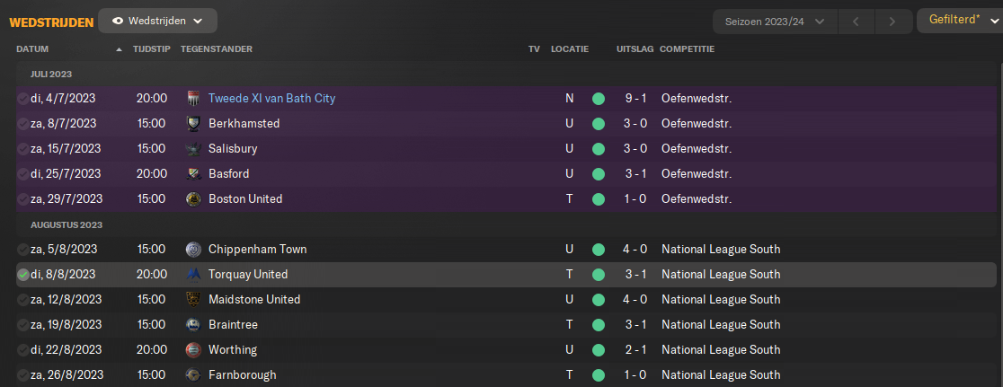This screenshot has height=387, width=1003.
Task: Click the Torquay United club badge
Action: (x=193, y=275)
